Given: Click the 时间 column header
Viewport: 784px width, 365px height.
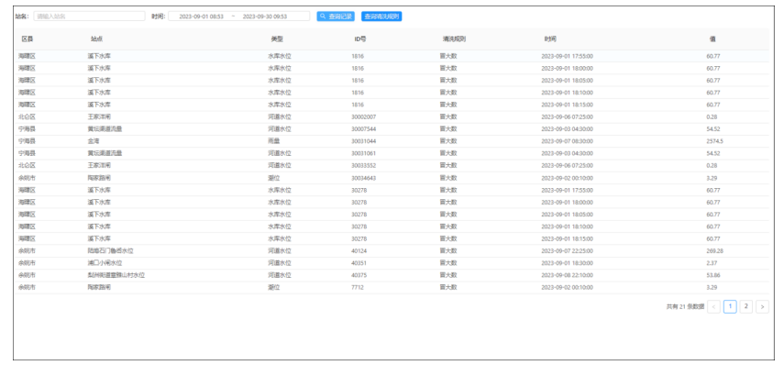Looking at the screenshot, I should tap(550, 39).
